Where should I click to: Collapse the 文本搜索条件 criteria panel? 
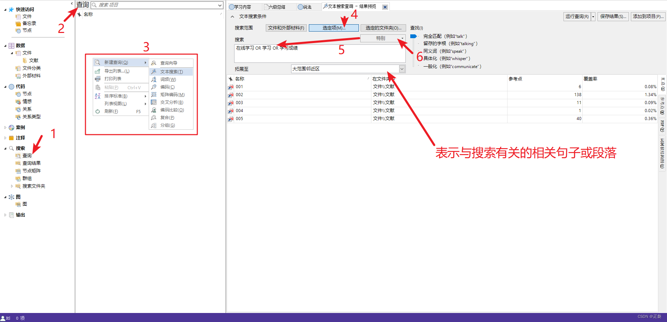232,17
